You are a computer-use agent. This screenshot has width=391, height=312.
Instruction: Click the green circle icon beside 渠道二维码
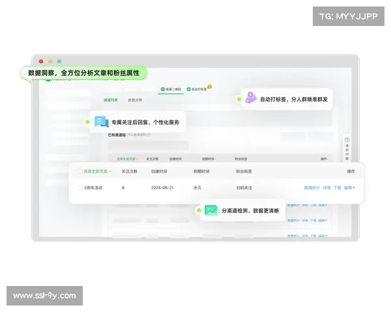click(163, 89)
